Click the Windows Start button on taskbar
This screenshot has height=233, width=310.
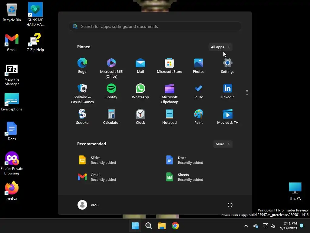click(135, 226)
